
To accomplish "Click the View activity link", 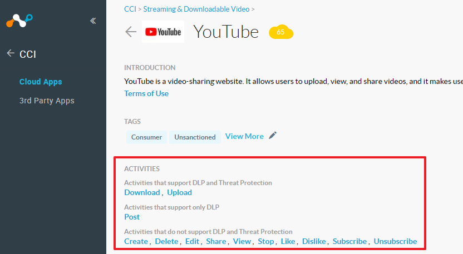I will coord(242,241).
